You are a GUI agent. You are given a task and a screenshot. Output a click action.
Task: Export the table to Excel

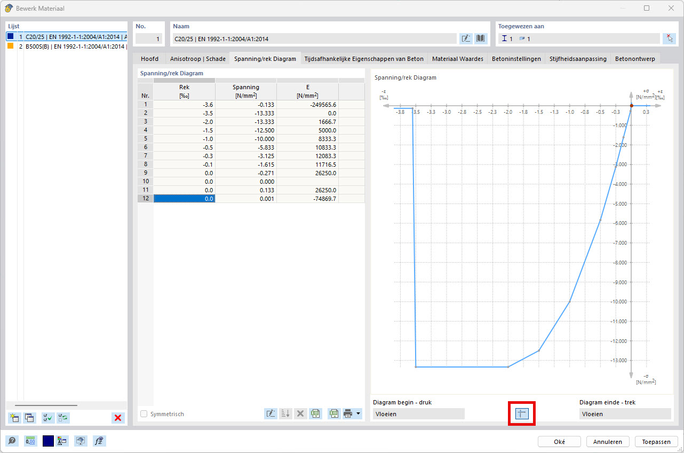click(x=334, y=413)
